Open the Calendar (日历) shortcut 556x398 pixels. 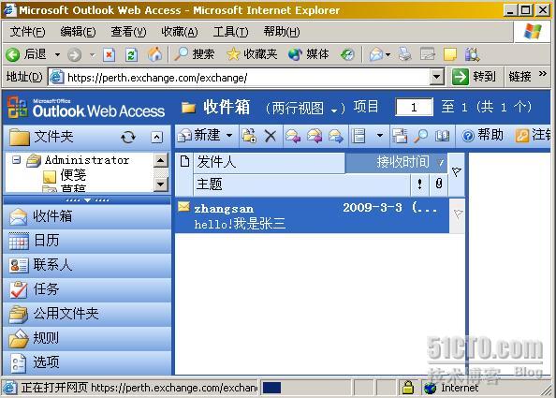87,241
